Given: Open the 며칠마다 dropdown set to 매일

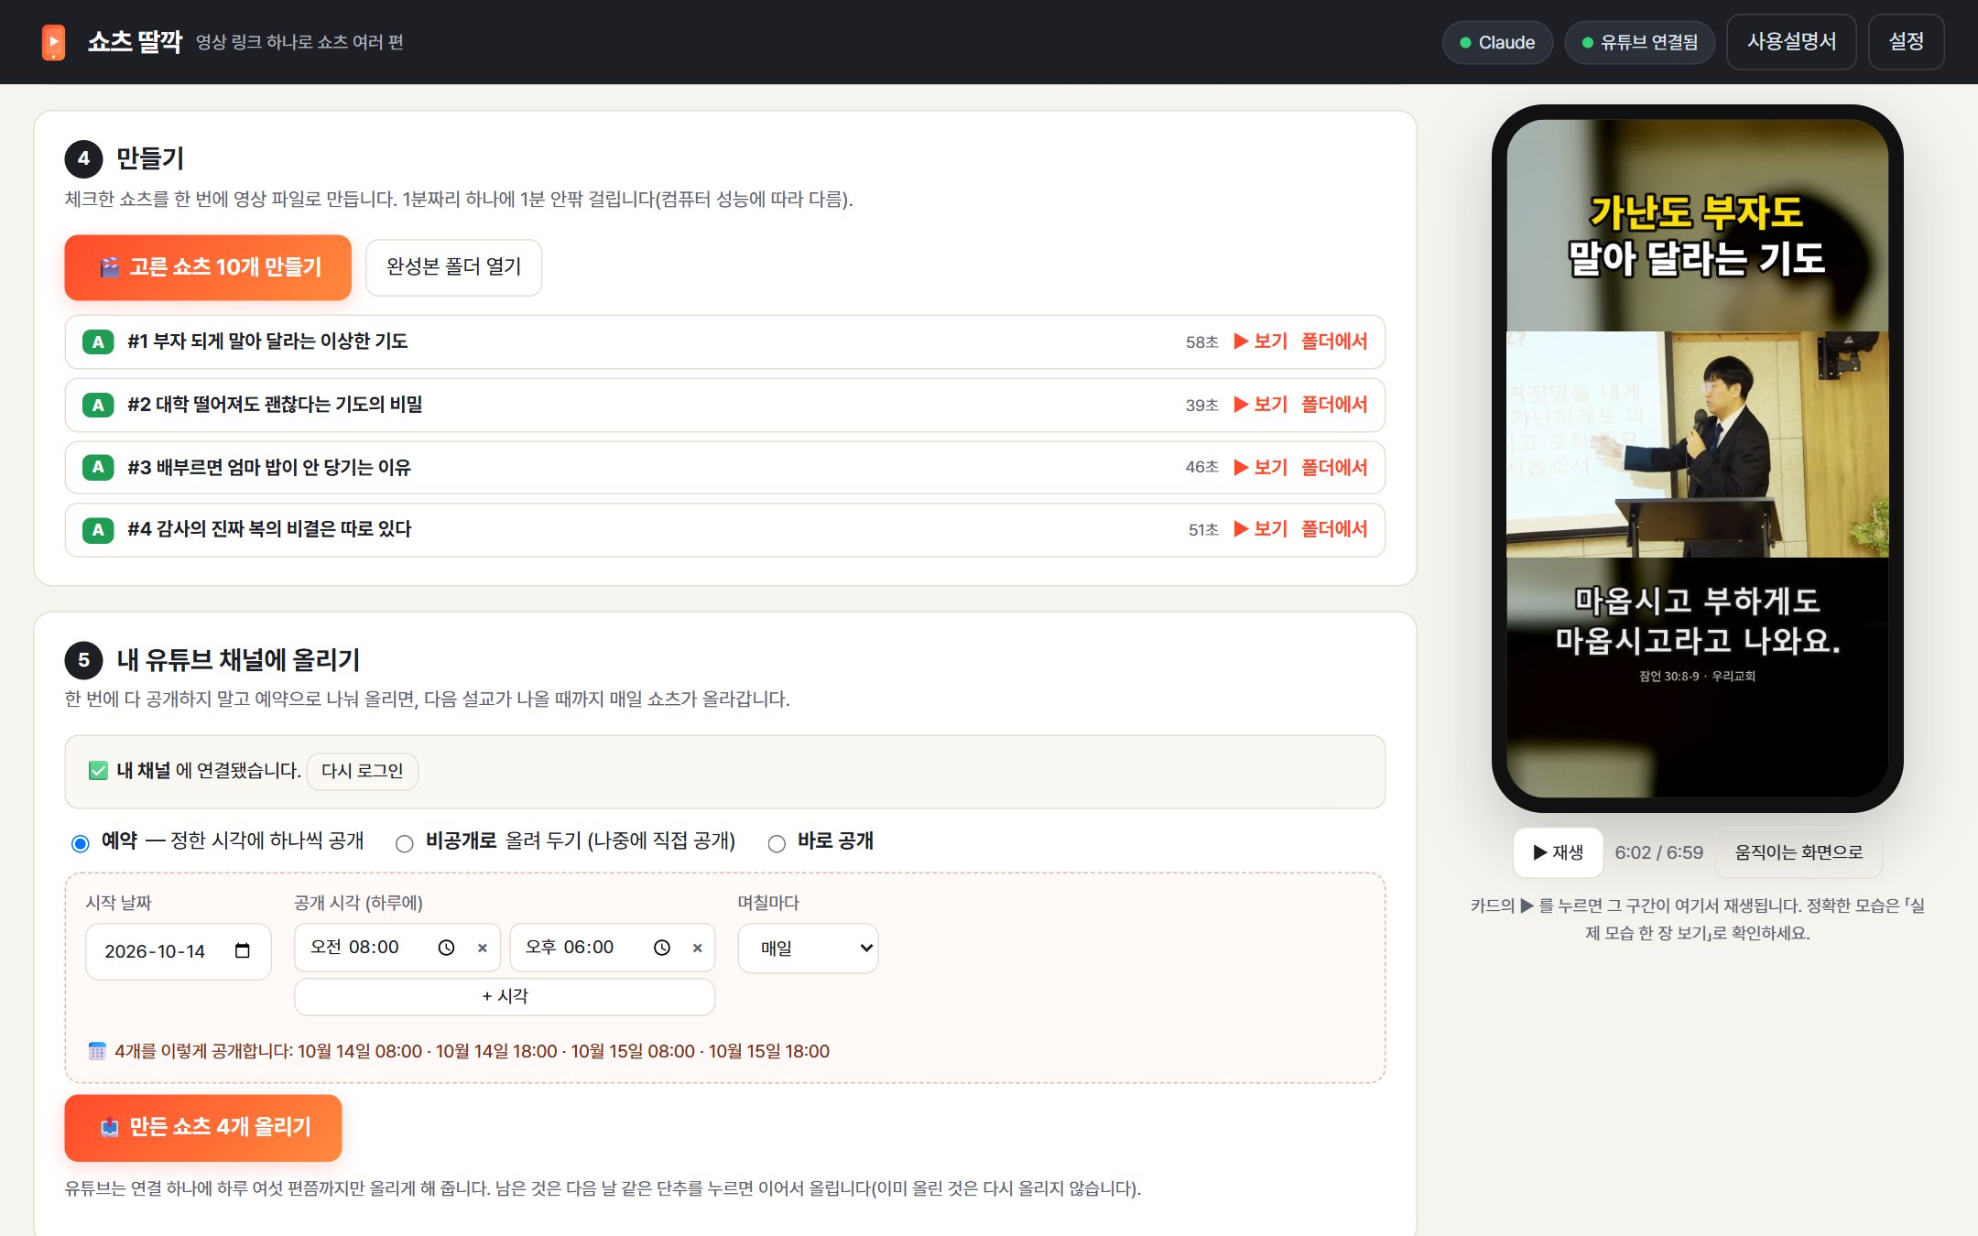Looking at the screenshot, I should pos(808,949).
